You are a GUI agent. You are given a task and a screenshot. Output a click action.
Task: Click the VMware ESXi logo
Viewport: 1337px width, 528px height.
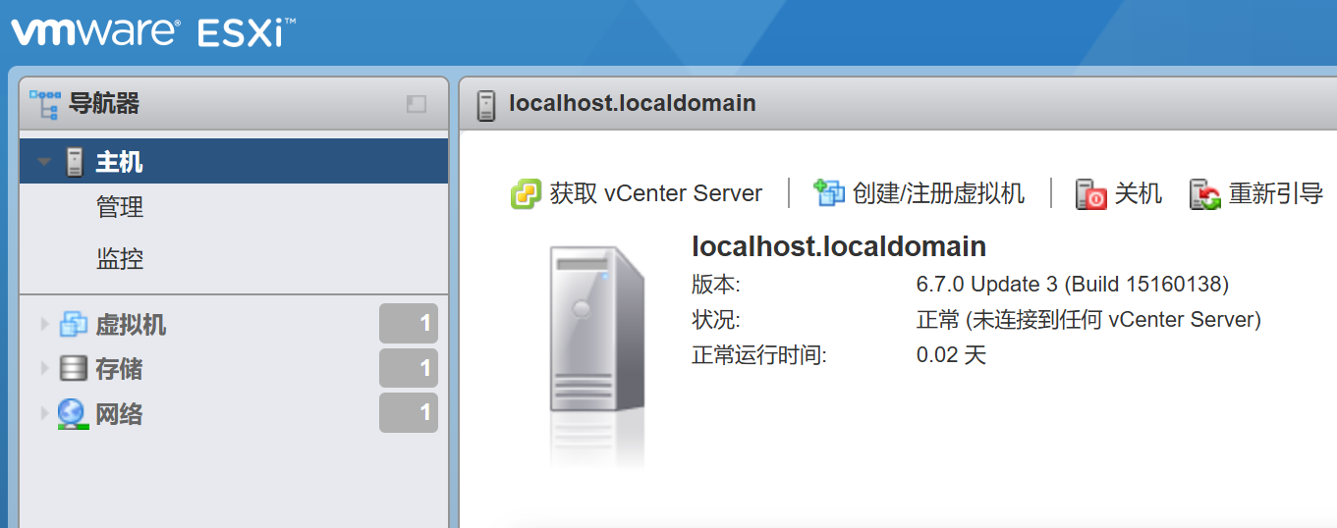click(x=153, y=32)
